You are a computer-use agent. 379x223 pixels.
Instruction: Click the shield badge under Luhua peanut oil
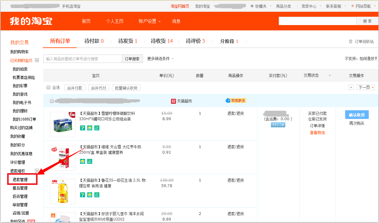90,195
